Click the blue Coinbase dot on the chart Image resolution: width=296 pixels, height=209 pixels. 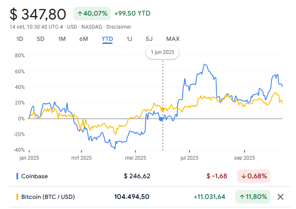pos(161,119)
